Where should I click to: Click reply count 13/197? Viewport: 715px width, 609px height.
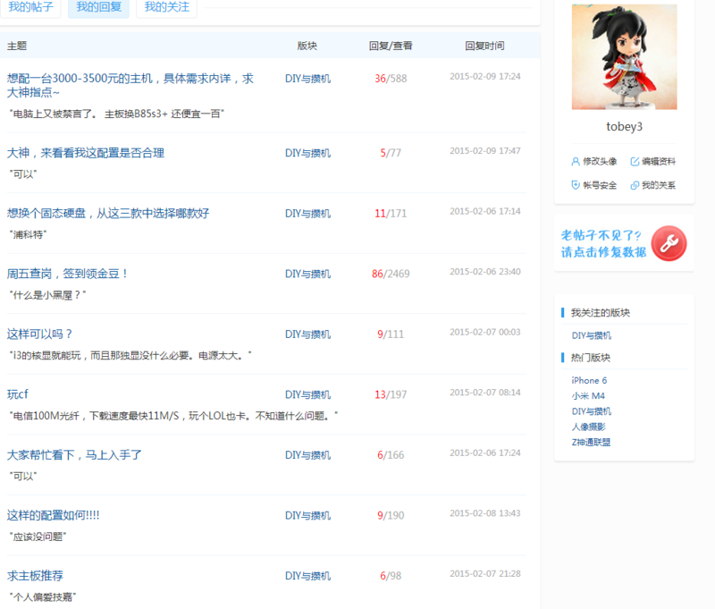(391, 394)
